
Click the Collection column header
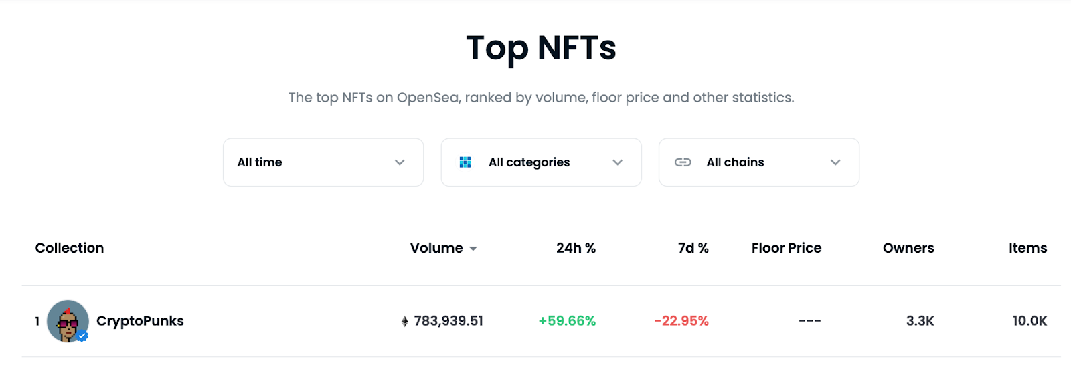pos(70,248)
